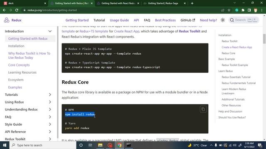266x149 pixels.
Task: Open Chrome from the taskbar
Action: (x=119, y=145)
